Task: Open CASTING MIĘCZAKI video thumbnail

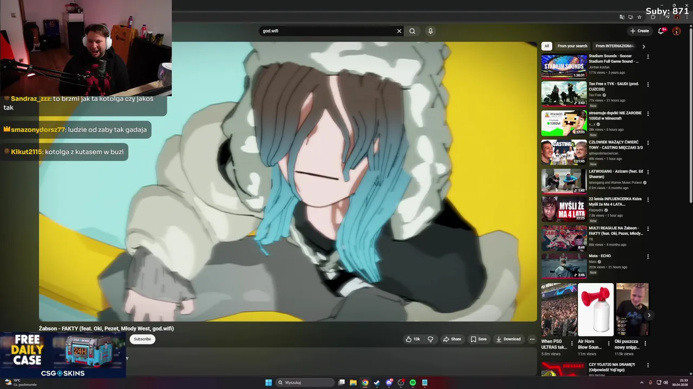Action: tap(564, 152)
